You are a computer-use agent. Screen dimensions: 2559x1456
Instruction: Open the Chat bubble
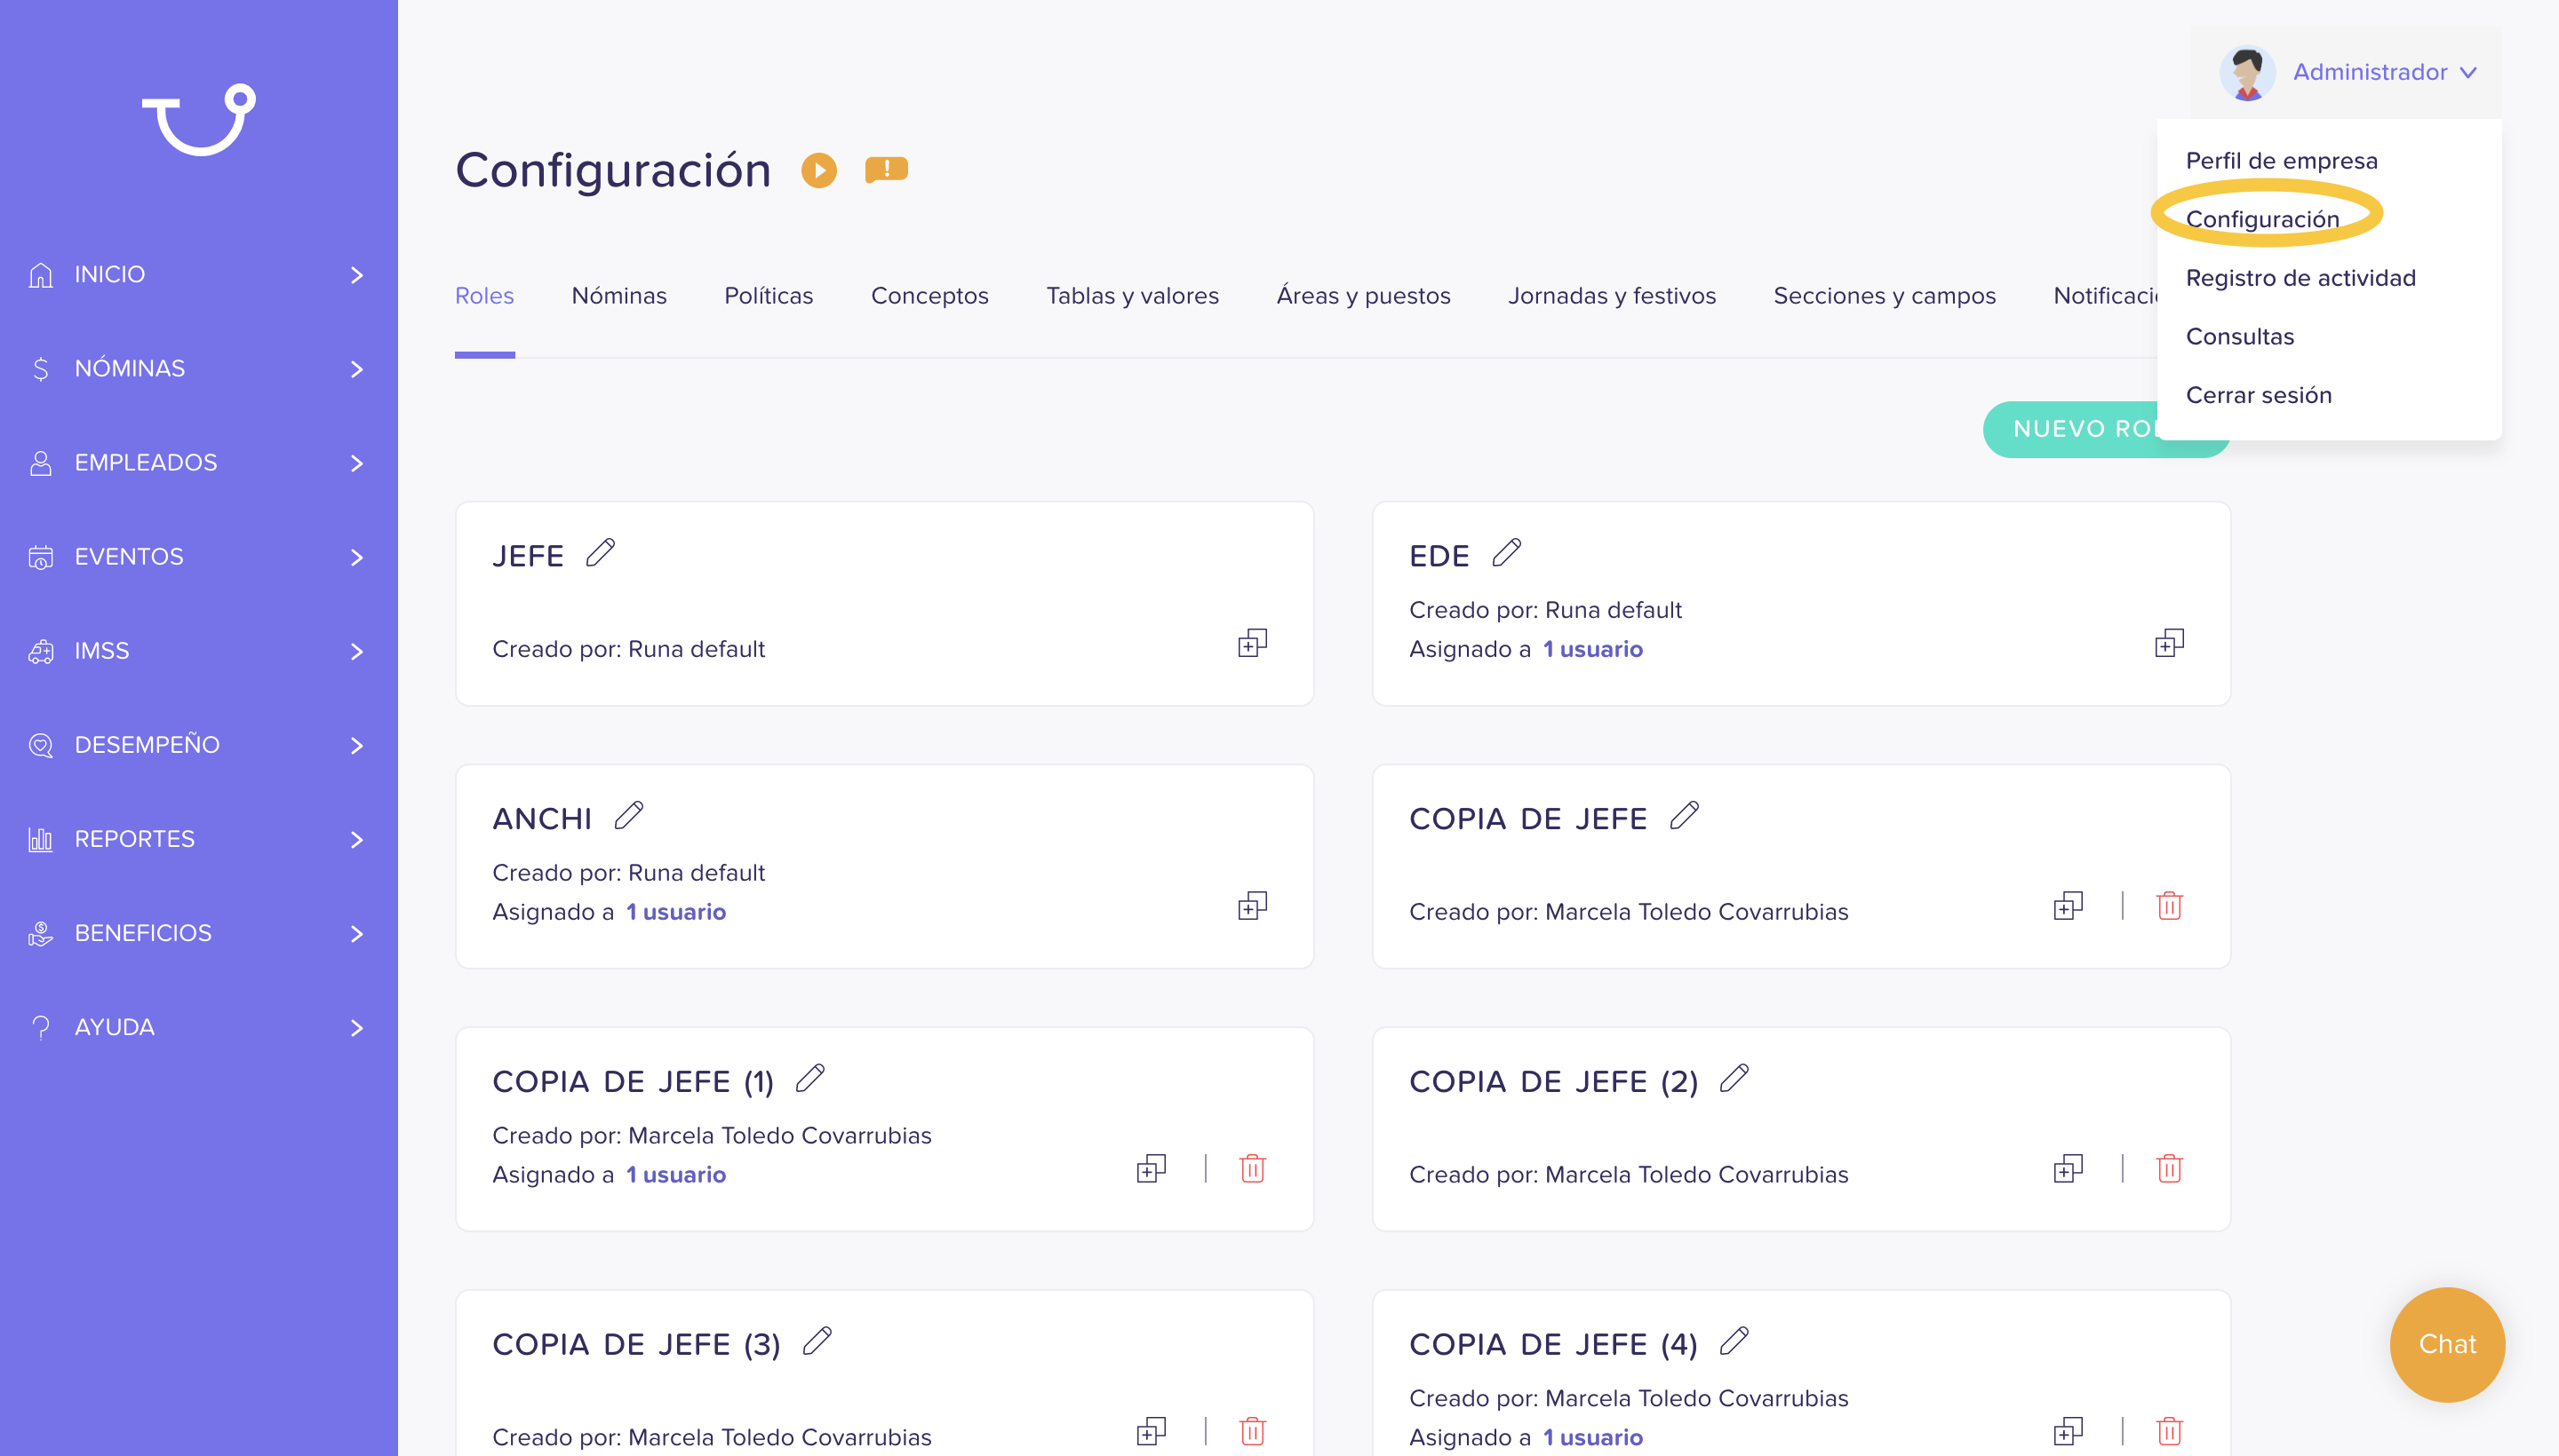click(x=2447, y=1344)
